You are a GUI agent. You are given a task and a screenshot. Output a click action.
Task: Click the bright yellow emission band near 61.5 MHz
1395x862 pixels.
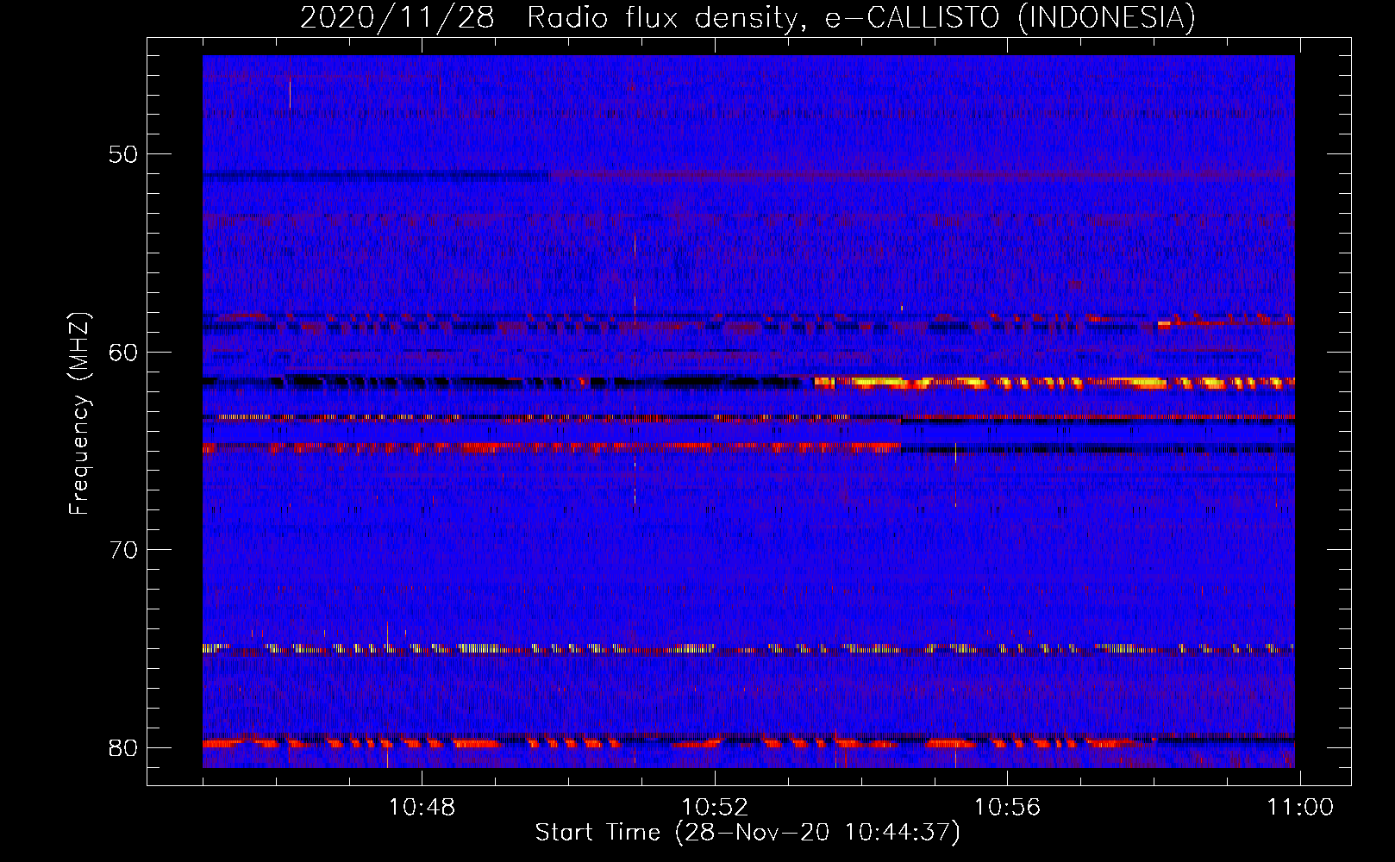coord(1054,383)
